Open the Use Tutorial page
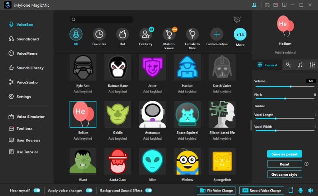 click(23, 152)
